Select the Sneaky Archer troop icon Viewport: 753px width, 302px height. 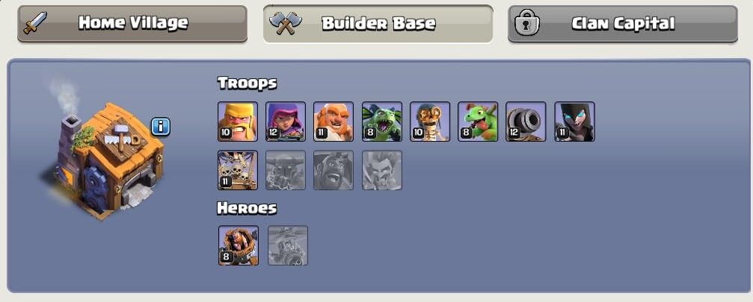click(286, 122)
